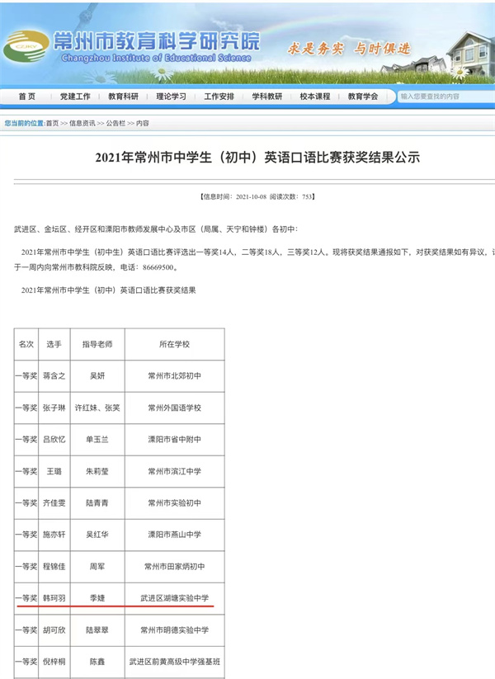The image size is (495, 679).
Task: Select school cell 武进区前黄高级中学强基班
Action: coord(175,662)
